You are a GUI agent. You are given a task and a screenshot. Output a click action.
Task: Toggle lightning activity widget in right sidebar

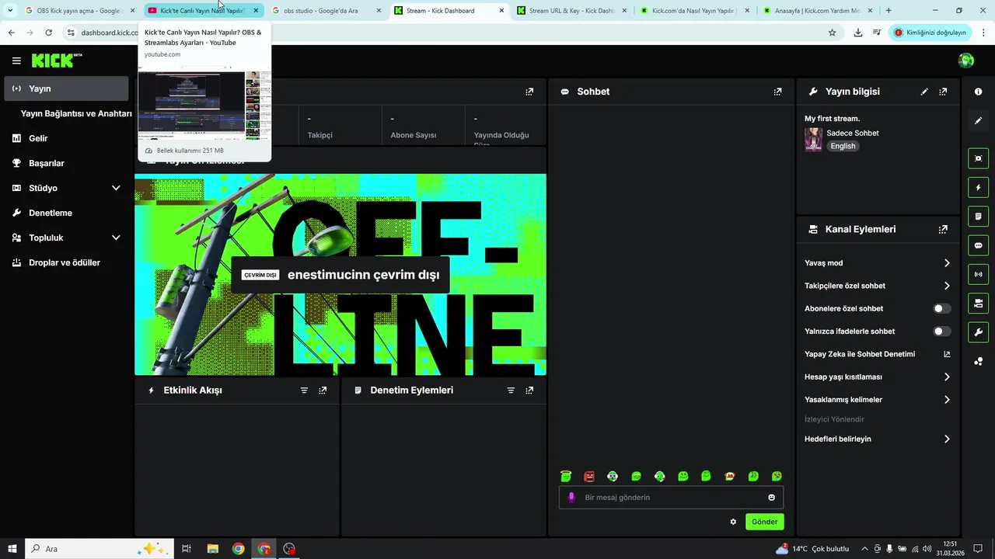click(x=979, y=188)
